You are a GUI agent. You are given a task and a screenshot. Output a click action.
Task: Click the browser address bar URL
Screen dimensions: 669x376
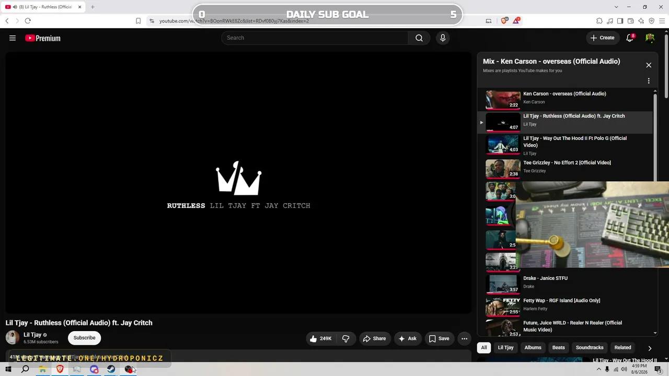pos(234,21)
